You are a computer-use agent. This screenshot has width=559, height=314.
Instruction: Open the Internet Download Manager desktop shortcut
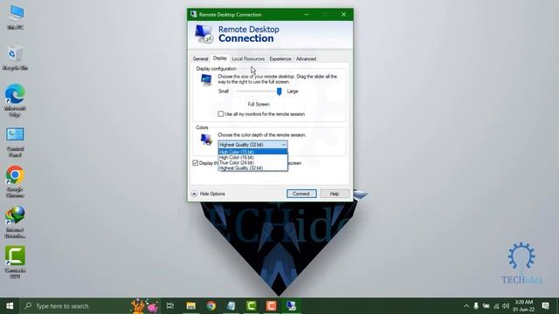coord(15,222)
